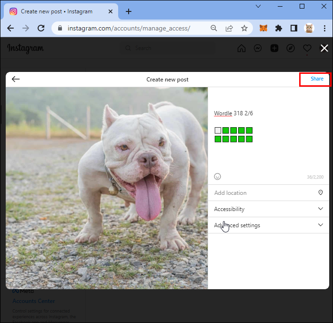The width and height of the screenshot is (333, 323).
Task: Select the Create new post browser tab
Action: (61, 11)
